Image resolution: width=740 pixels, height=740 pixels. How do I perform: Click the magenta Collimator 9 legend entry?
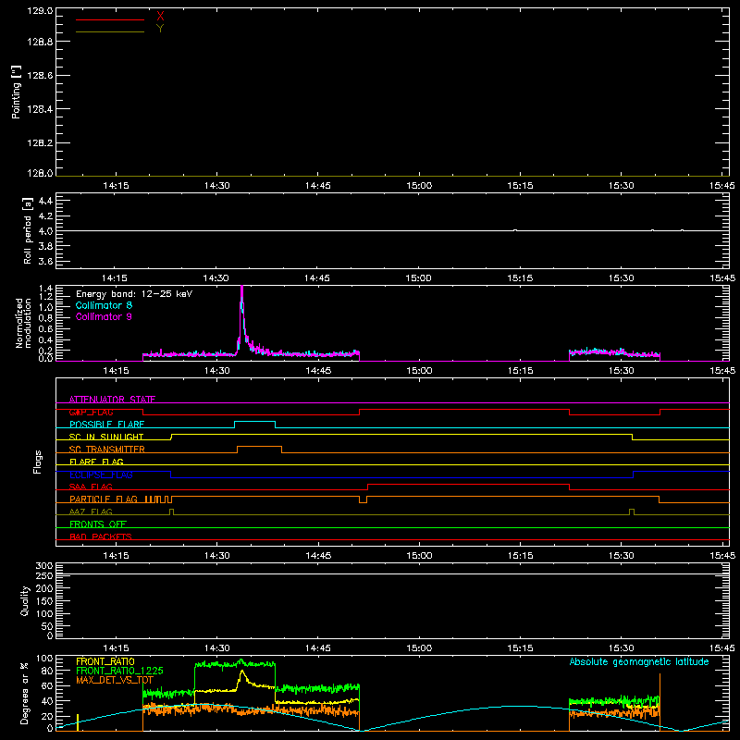(x=104, y=316)
